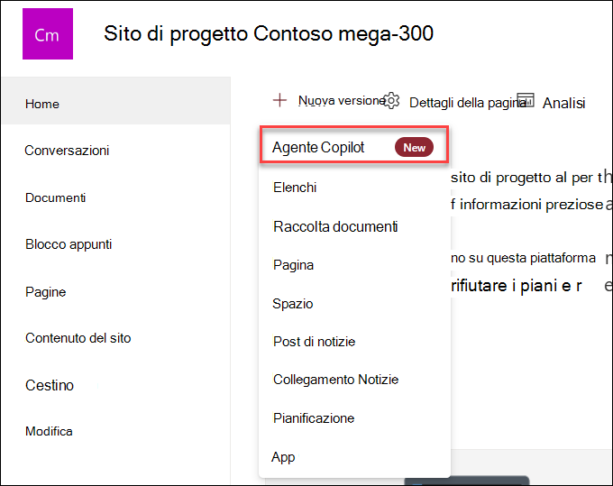Viewport: 613px width, 486px height.
Task: Select Agente Copilot menu item
Action: 354,144
